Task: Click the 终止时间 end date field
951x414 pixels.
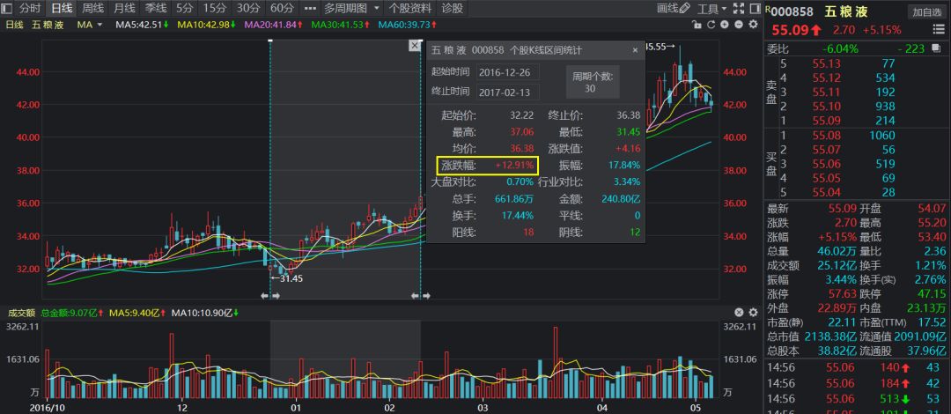Action: 508,92
